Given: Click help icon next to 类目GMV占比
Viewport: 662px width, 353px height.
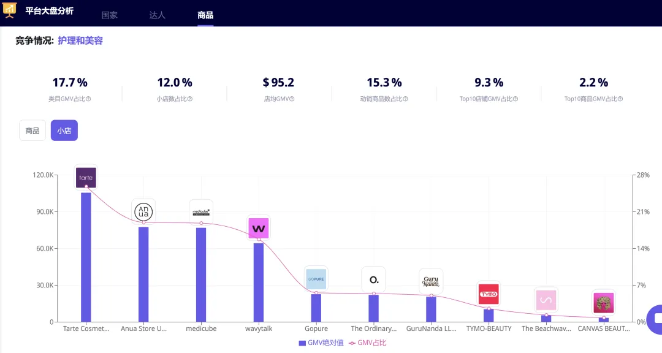Looking at the screenshot, I should point(88,99).
